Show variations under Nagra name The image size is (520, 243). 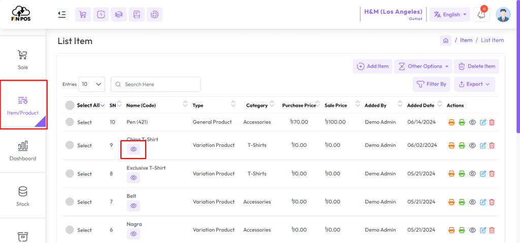[134, 234]
